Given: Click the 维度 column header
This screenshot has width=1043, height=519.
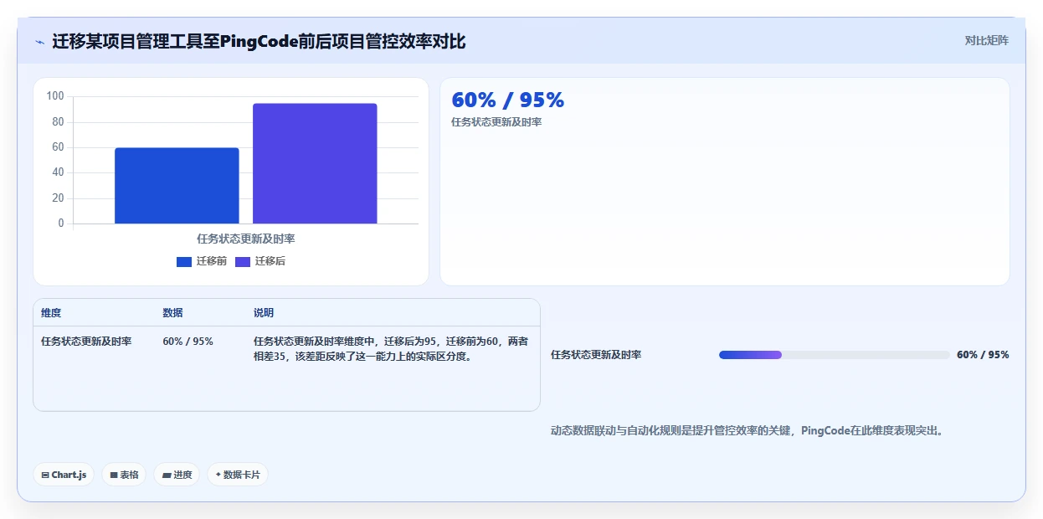Looking at the screenshot, I should click(x=51, y=313).
